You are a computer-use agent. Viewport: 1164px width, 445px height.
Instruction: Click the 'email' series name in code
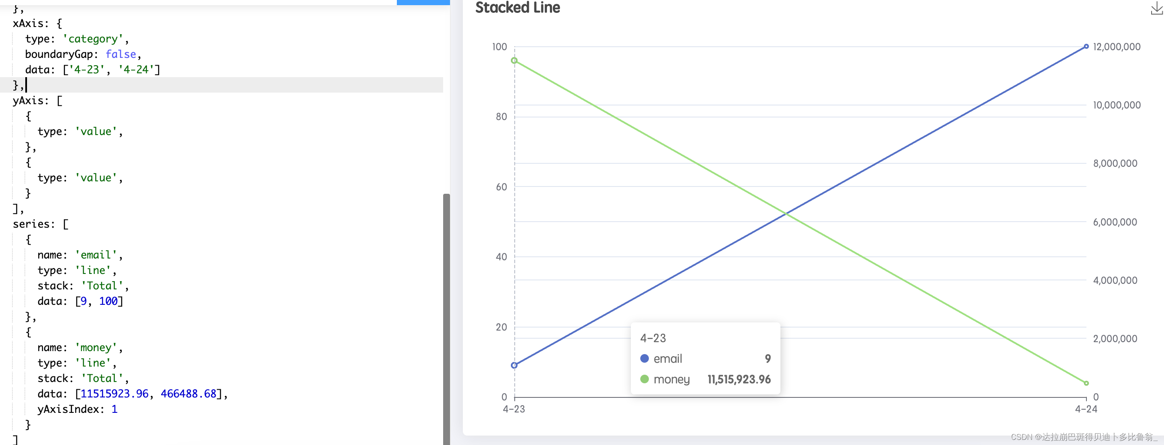pos(96,255)
